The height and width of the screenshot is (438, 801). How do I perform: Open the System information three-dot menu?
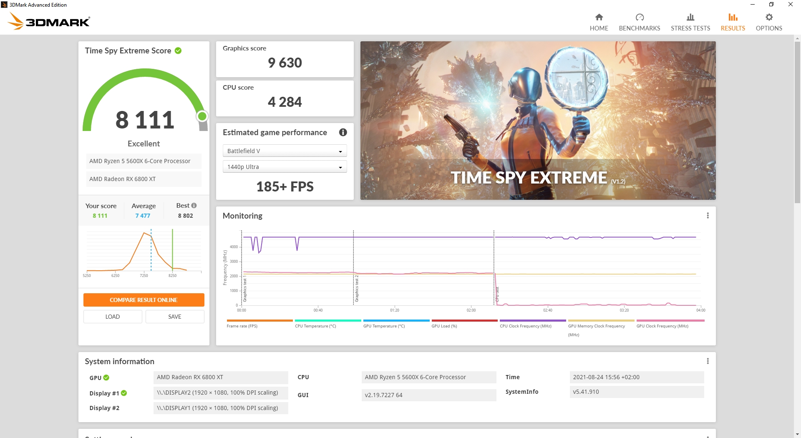coord(708,361)
